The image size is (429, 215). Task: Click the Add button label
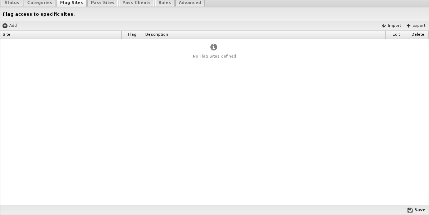13,25
